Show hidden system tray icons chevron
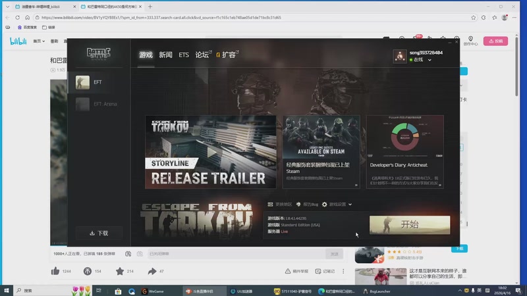The image size is (527, 296). (460, 291)
